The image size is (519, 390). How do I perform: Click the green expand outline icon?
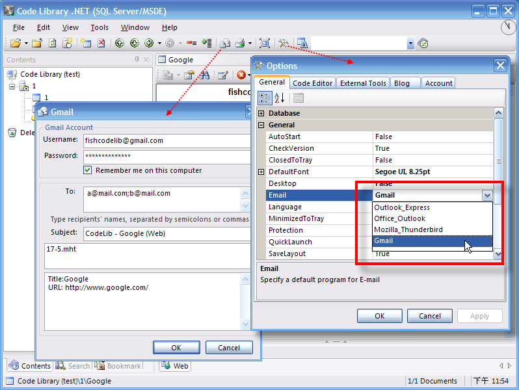207,43
